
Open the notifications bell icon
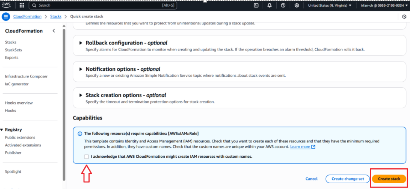click(x=270, y=5)
